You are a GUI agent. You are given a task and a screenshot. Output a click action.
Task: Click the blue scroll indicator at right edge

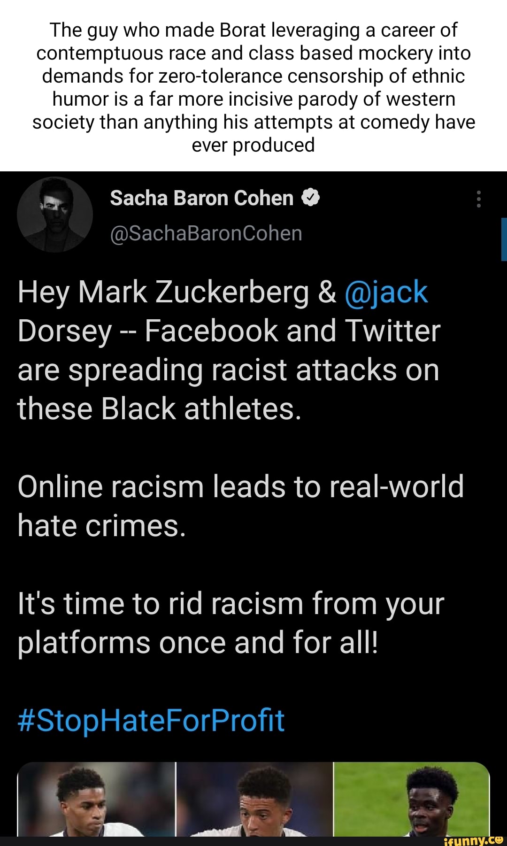pos(504,239)
